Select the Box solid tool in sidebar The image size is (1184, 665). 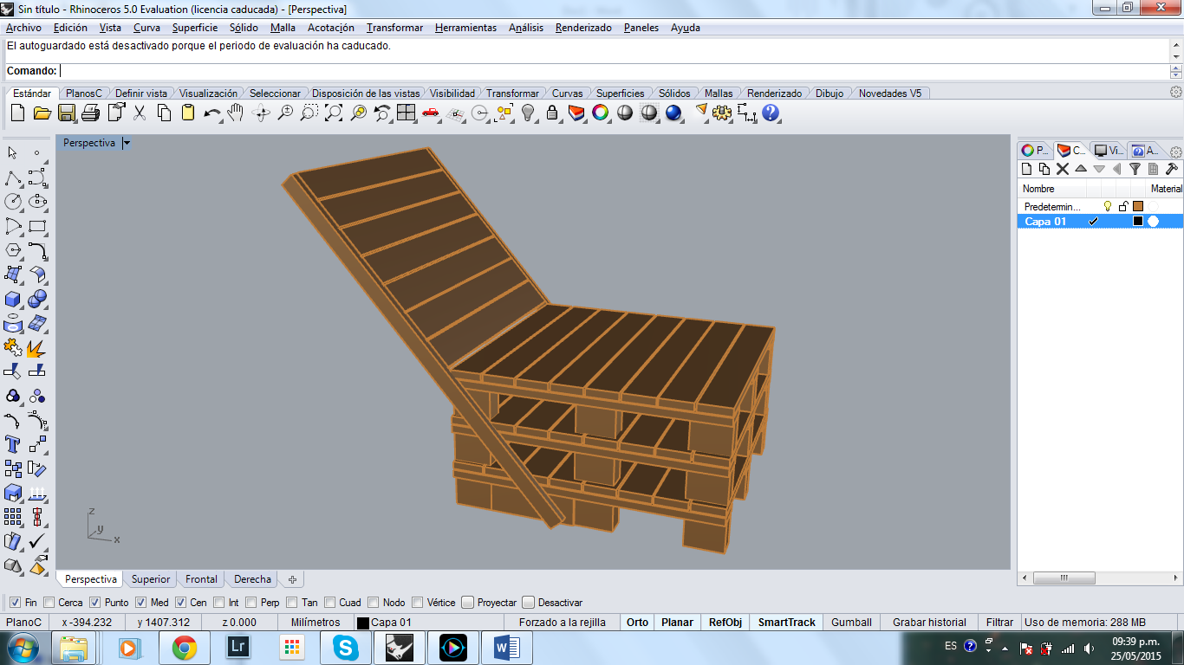(13, 299)
